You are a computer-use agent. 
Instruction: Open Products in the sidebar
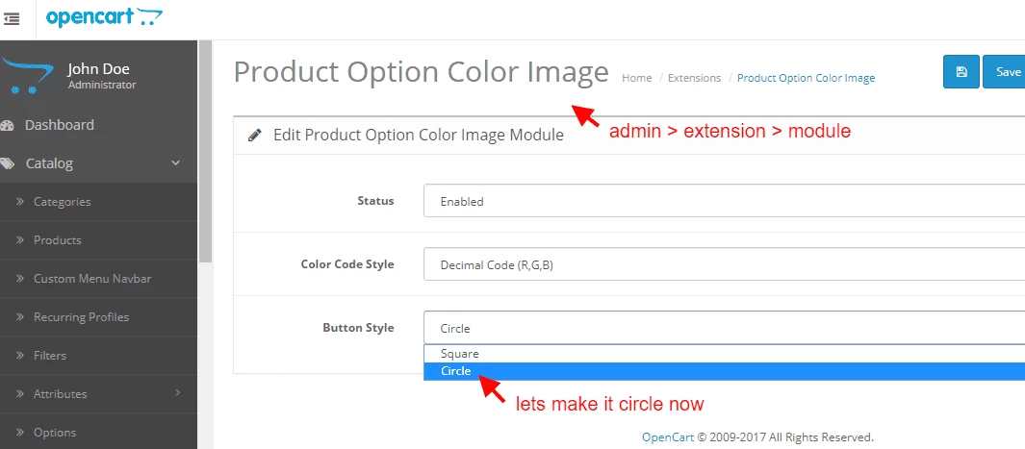(x=57, y=240)
